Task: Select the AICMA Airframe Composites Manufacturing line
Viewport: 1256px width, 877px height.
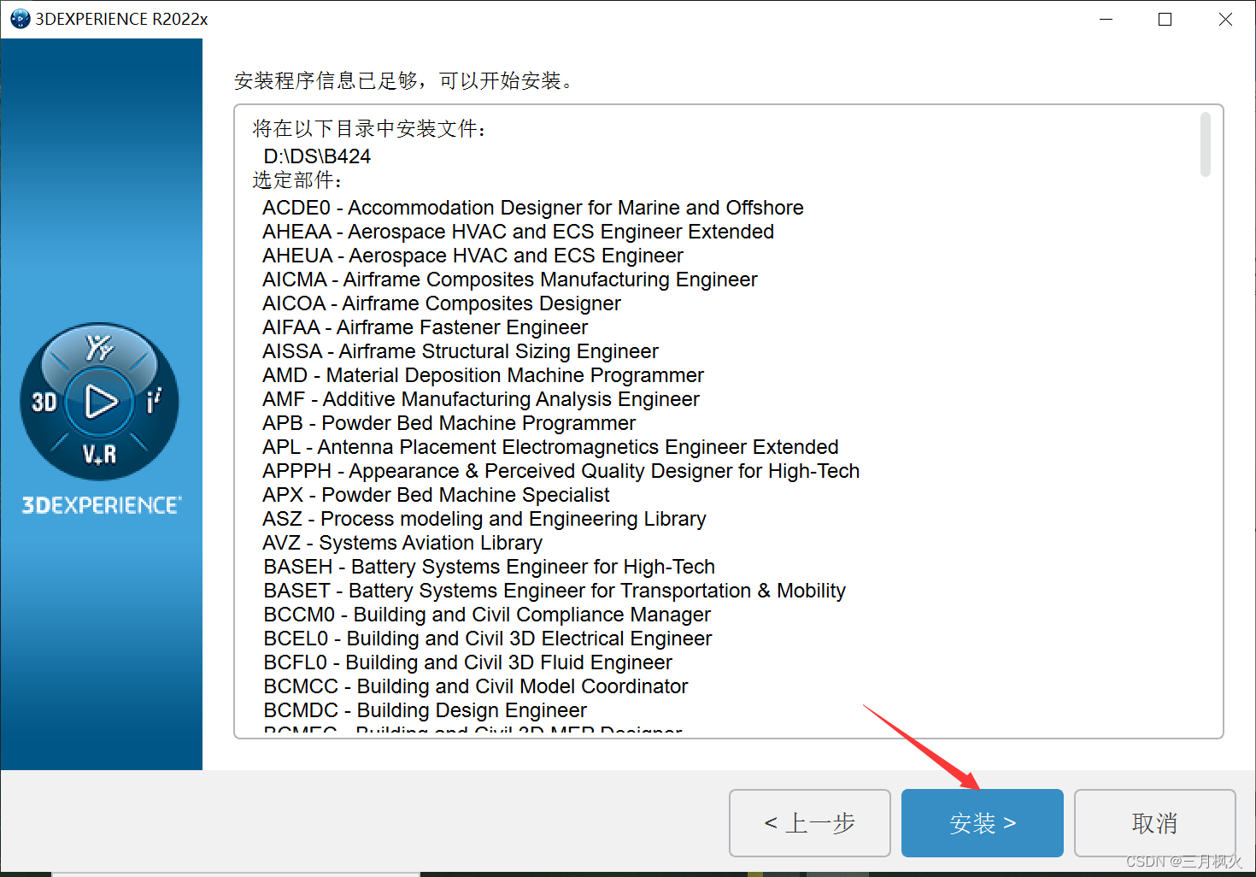Action: [x=510, y=280]
